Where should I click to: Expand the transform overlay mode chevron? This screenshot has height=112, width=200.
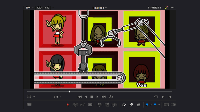point(34,97)
